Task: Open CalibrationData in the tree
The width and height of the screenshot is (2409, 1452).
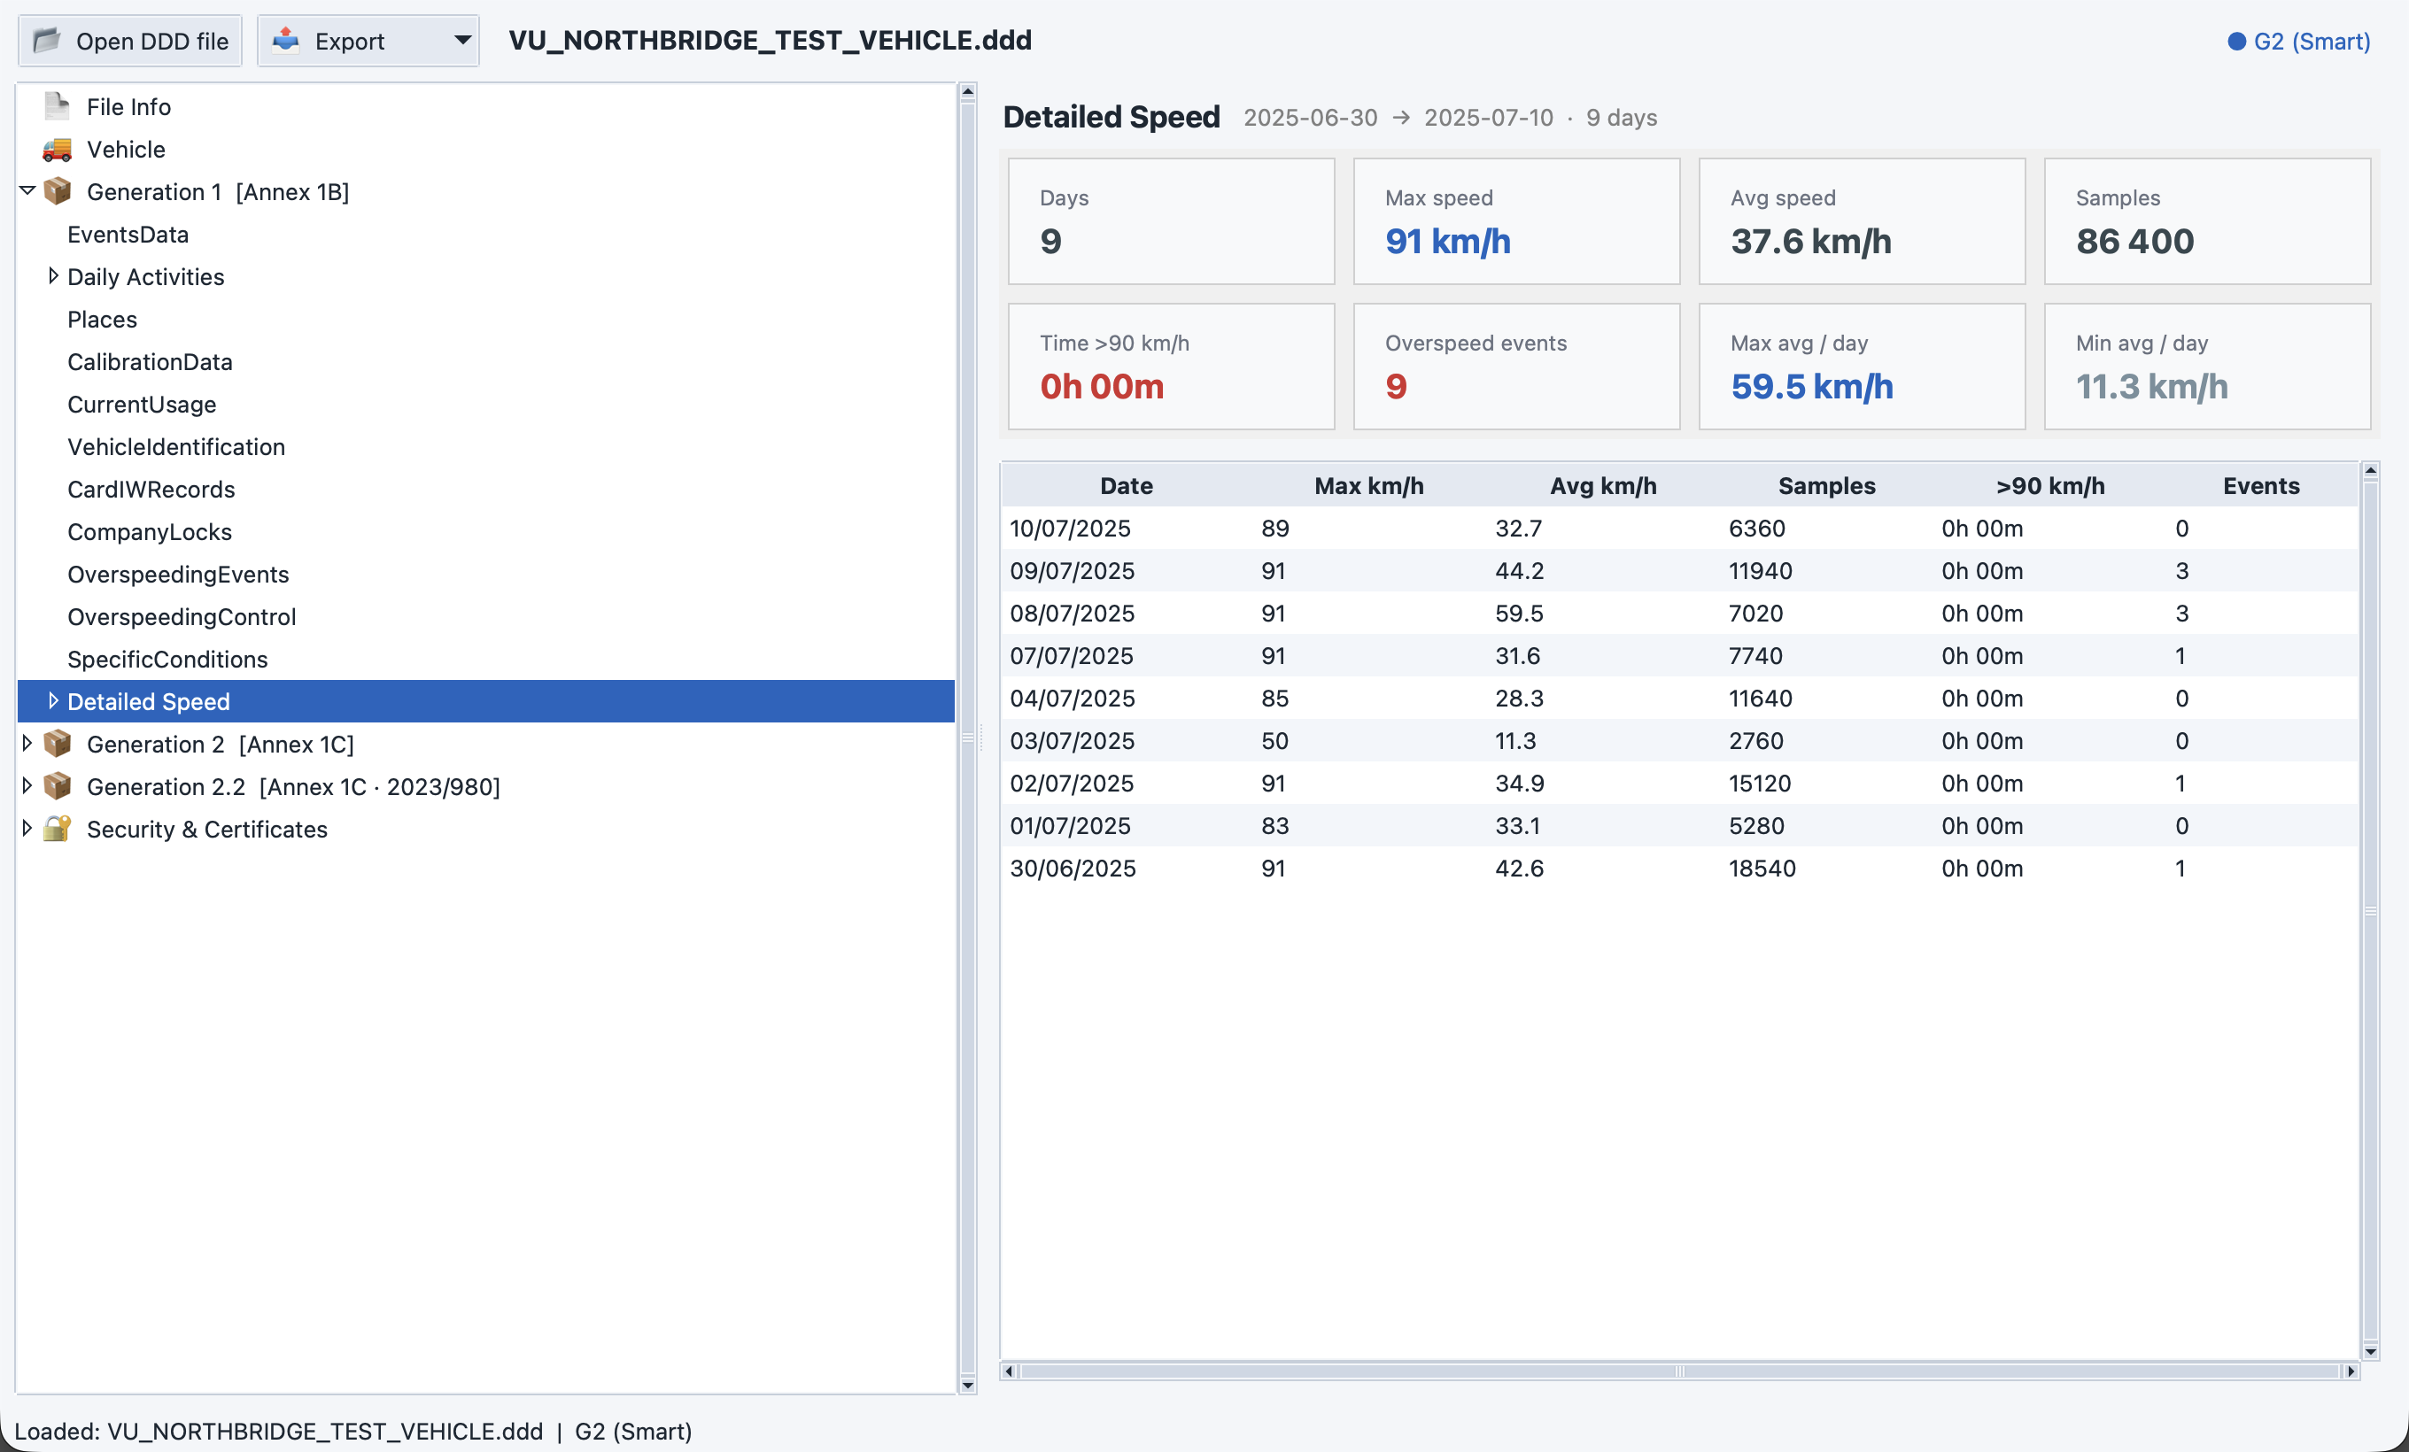Action: [150, 361]
